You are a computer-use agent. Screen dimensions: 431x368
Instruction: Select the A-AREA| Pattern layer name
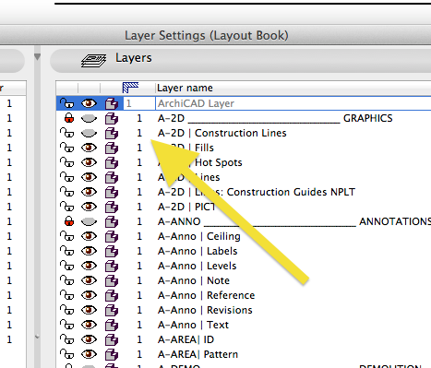(198, 354)
